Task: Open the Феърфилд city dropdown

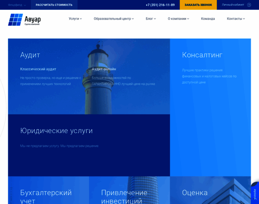Action: pos(17,5)
